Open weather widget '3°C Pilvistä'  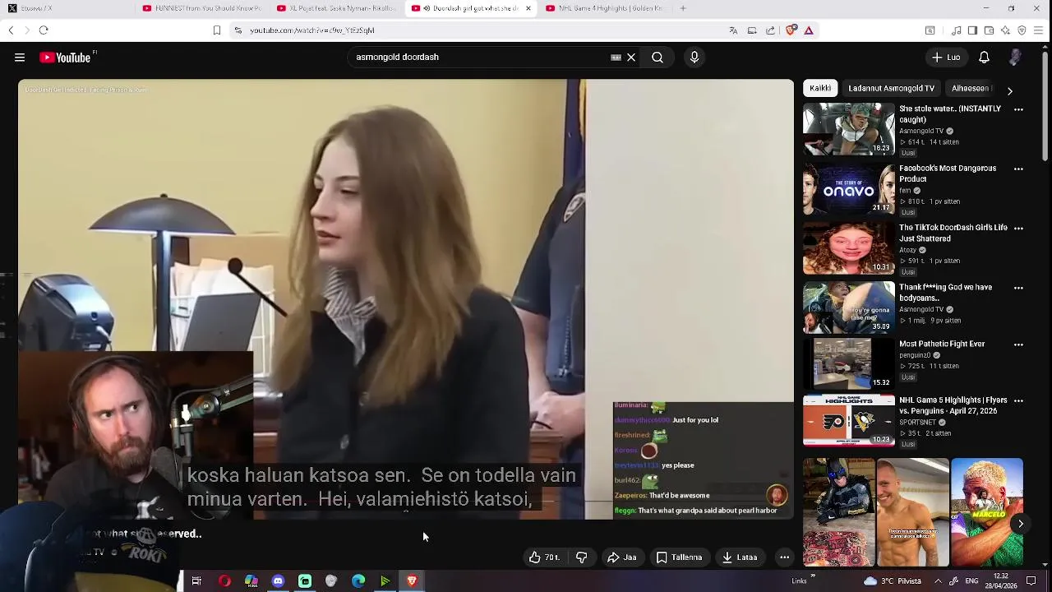point(892,581)
